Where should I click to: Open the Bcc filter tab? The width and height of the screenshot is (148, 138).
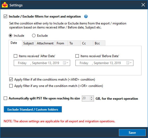coord(99,43)
